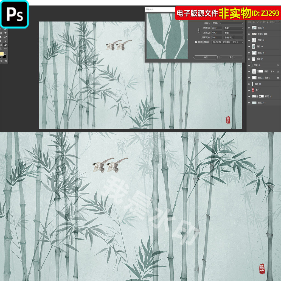This screenshot has width=281, height=281.
Task: Swap foreground and background colors arrows
Action: tap(5, 53)
